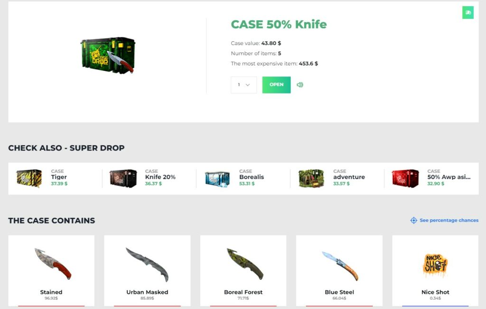Click the Borealis case crate icon
The height and width of the screenshot is (309, 486).
pyautogui.click(x=217, y=179)
